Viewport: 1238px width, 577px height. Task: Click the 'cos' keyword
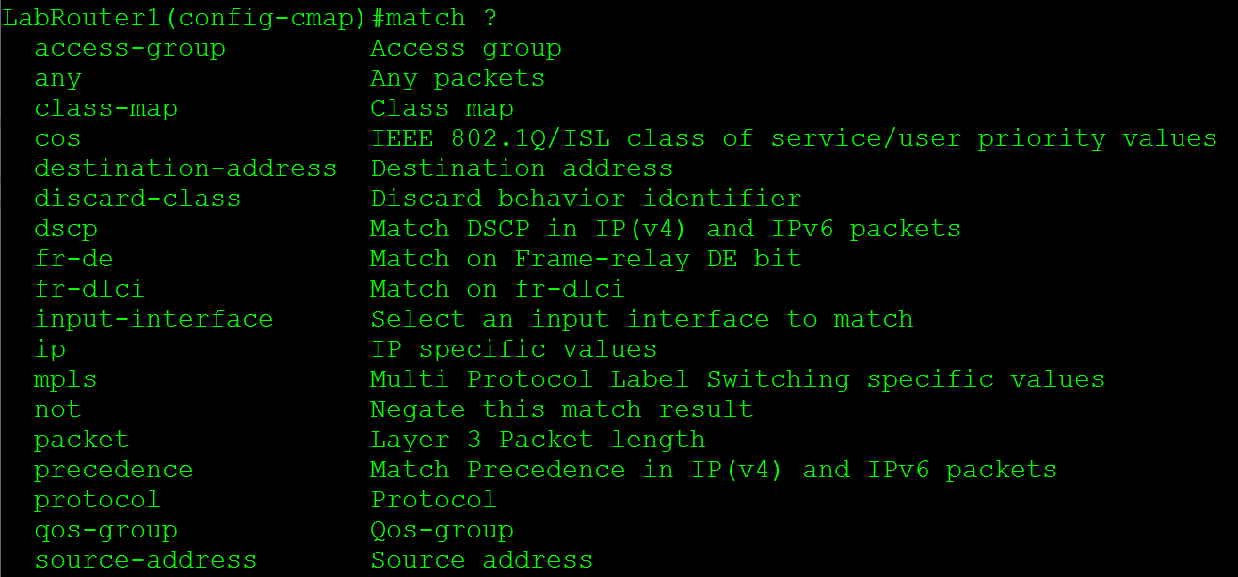click(58, 138)
